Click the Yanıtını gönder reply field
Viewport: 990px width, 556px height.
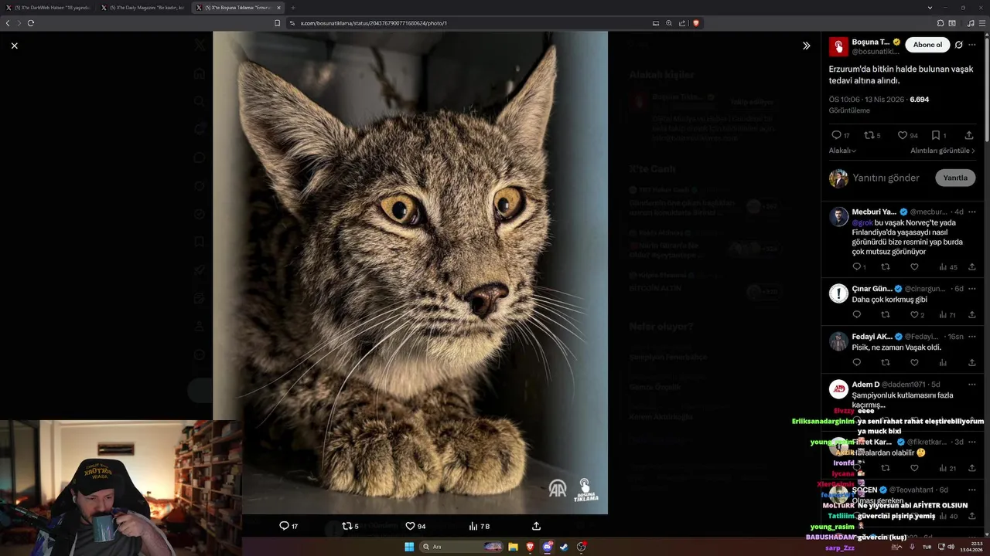pyautogui.click(x=886, y=178)
